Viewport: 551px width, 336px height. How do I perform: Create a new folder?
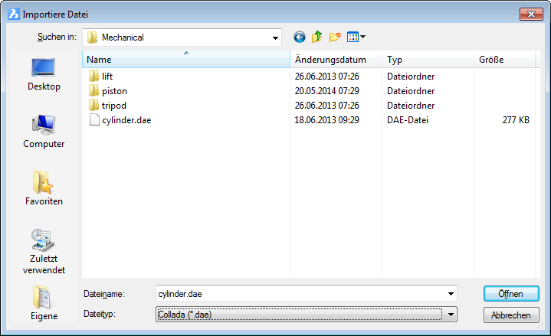click(x=335, y=37)
